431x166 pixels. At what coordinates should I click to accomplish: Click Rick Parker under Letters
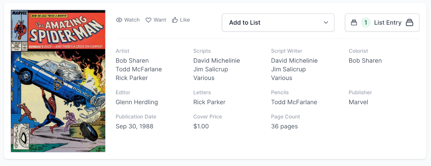209,102
